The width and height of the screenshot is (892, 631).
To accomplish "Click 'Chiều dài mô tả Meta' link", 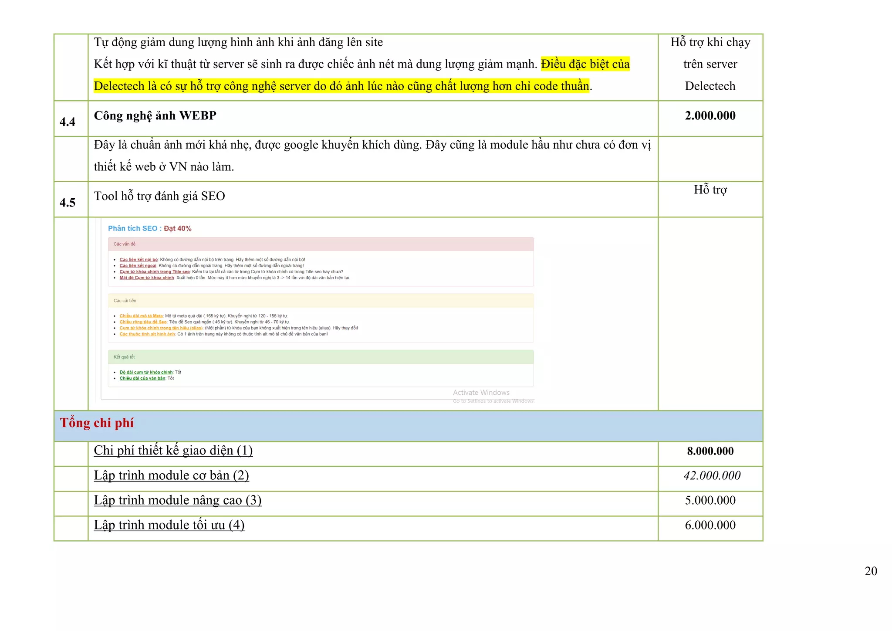I will coord(141,316).
